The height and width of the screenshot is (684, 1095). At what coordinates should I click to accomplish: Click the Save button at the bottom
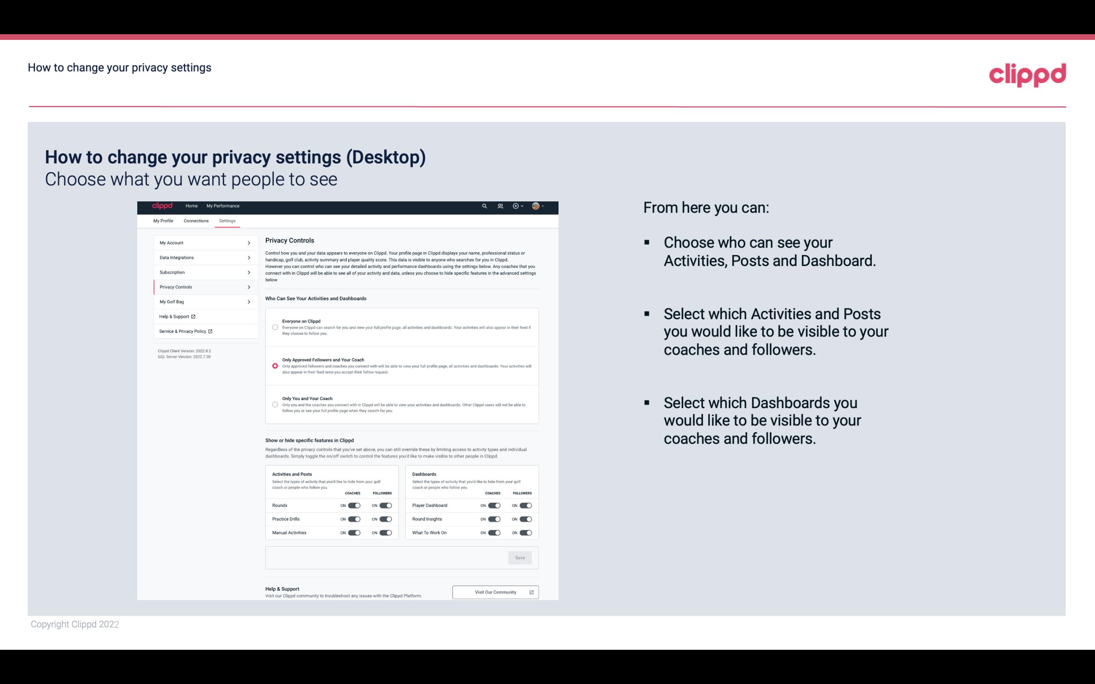520,558
